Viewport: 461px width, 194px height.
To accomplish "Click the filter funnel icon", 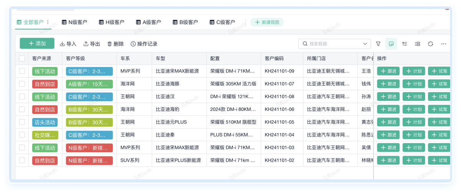I will tap(378, 44).
